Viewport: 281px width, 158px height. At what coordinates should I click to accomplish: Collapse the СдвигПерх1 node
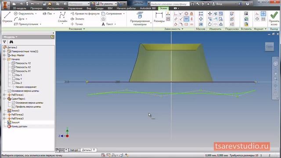4,99
